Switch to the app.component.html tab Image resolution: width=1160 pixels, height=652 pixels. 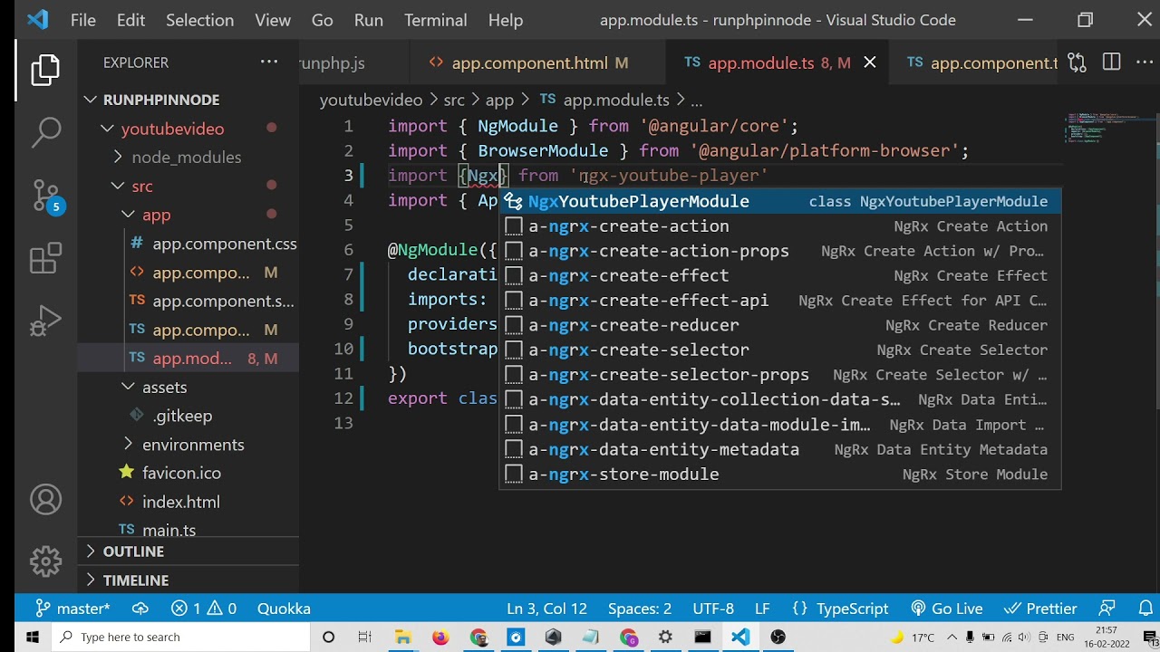pyautogui.click(x=528, y=62)
